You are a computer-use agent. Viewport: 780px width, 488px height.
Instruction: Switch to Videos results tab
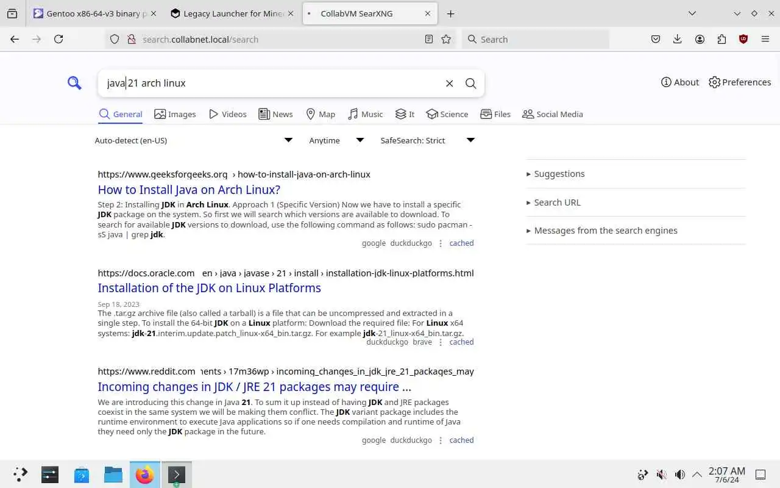point(228,114)
